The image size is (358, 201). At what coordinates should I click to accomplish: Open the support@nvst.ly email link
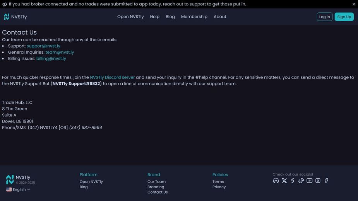43,46
